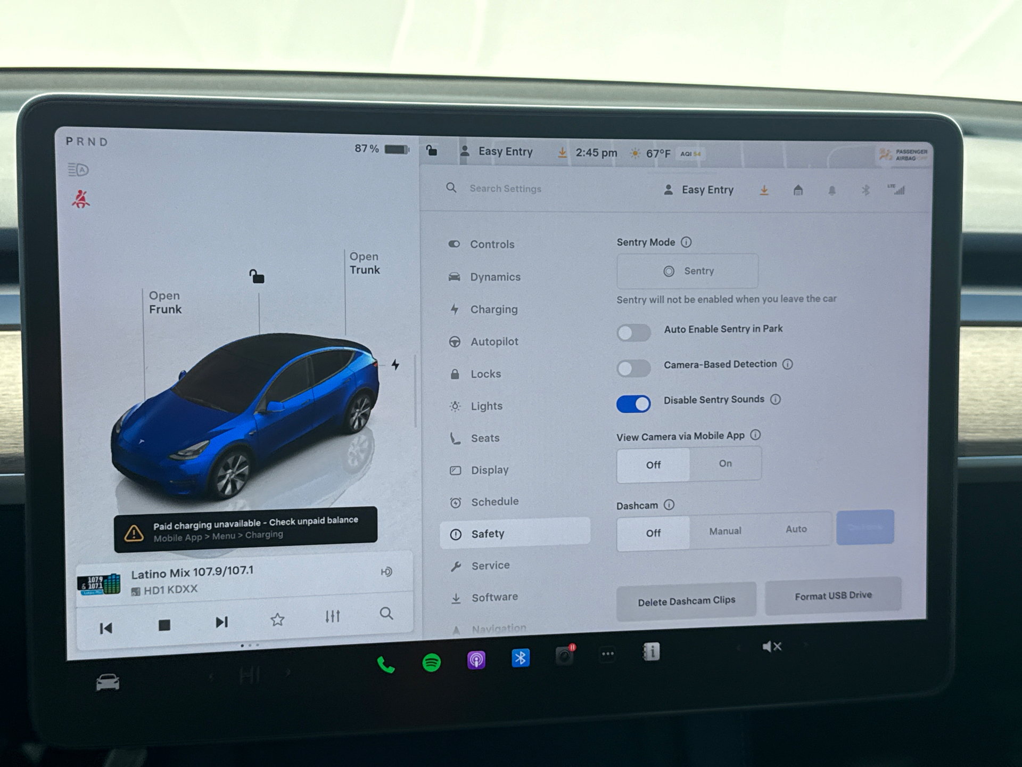
Task: Open Bluetooth settings from the status bar
Action: coord(865,190)
